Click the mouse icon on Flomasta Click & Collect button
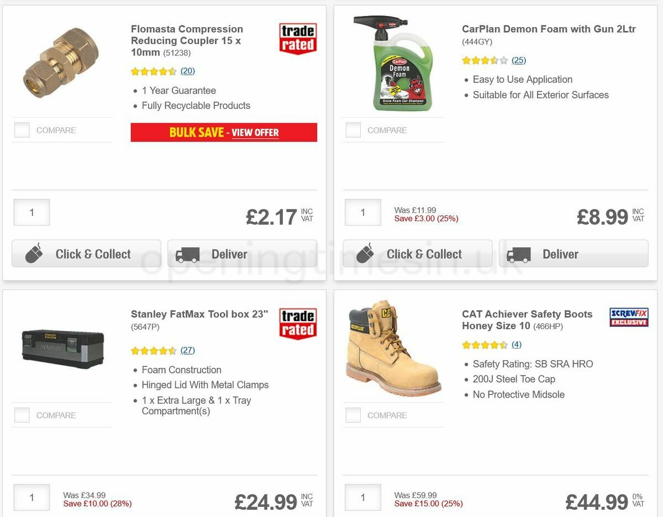Screen dimensions: 663x517 click(x=34, y=254)
